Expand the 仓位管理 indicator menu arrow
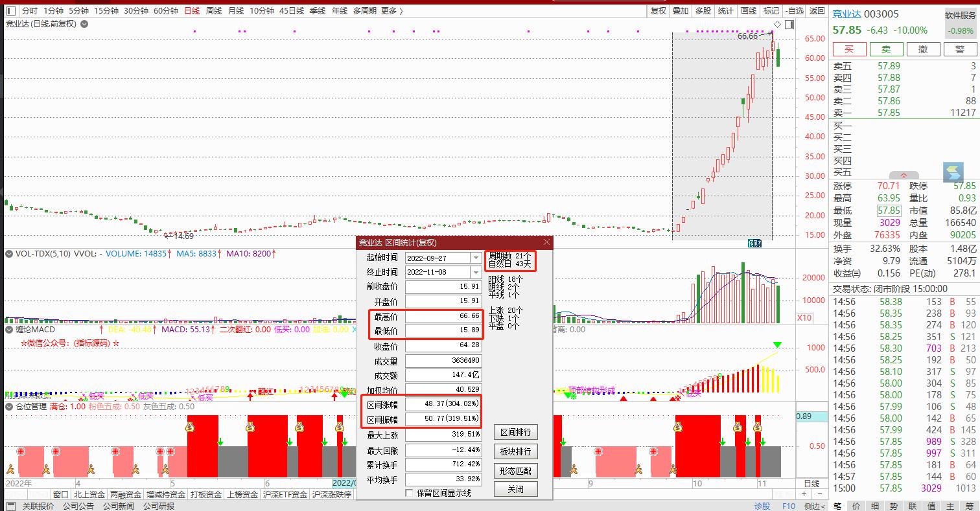This screenshot has height=511, width=980. coord(9,406)
